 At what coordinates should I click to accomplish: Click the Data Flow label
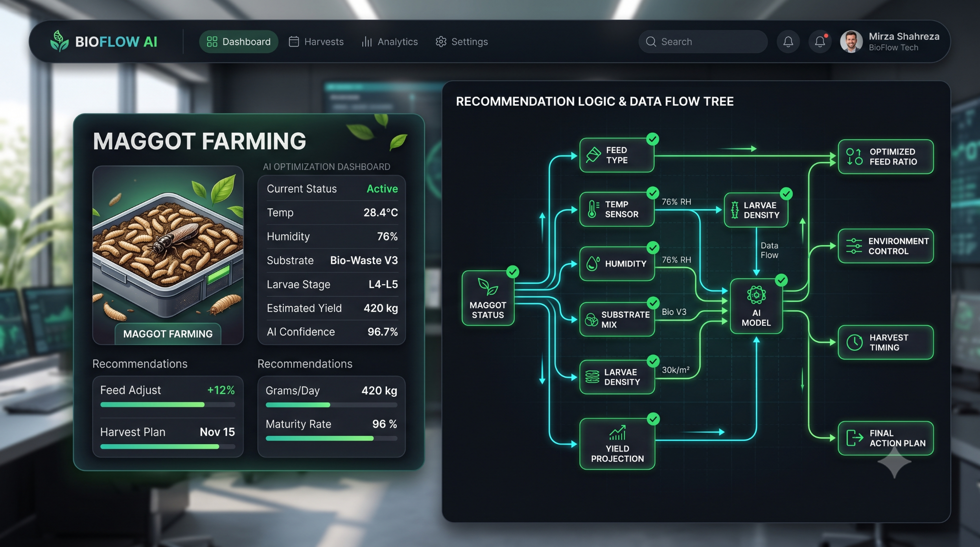pyautogui.click(x=769, y=250)
